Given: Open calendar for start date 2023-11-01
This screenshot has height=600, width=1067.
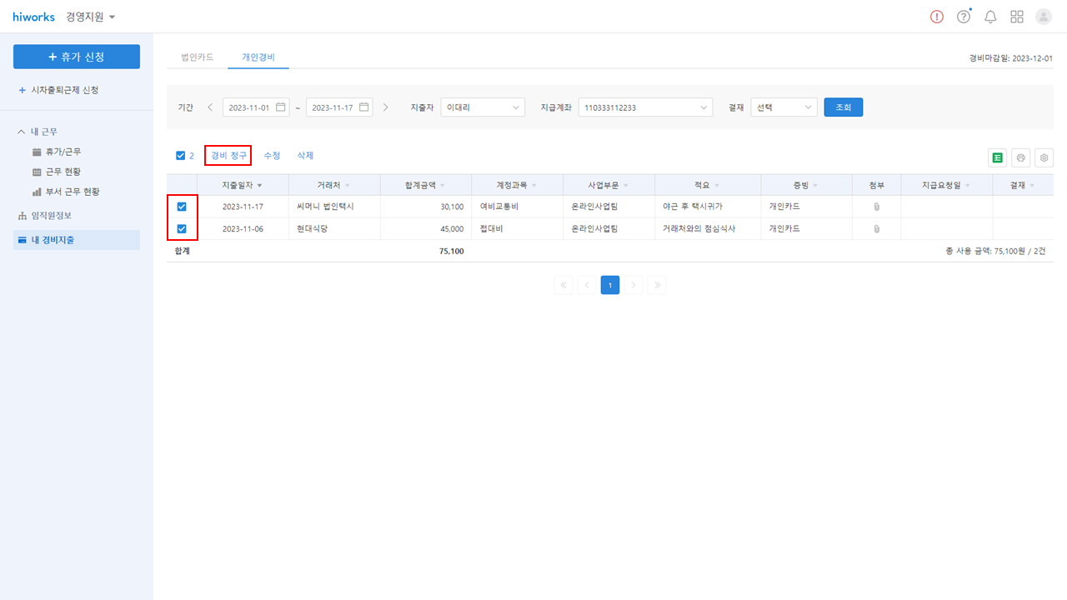Looking at the screenshot, I should click(281, 107).
